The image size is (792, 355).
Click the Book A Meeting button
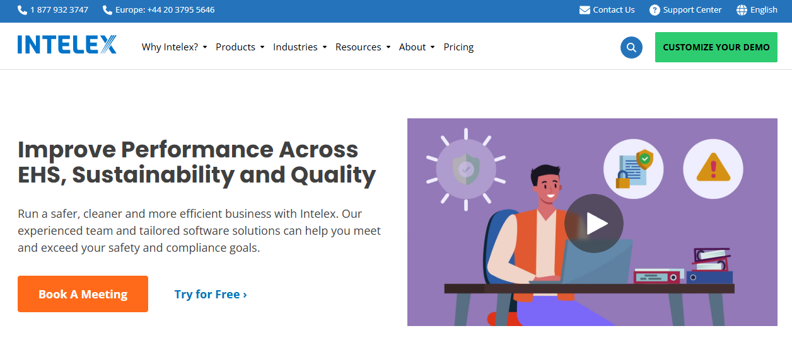tap(83, 294)
